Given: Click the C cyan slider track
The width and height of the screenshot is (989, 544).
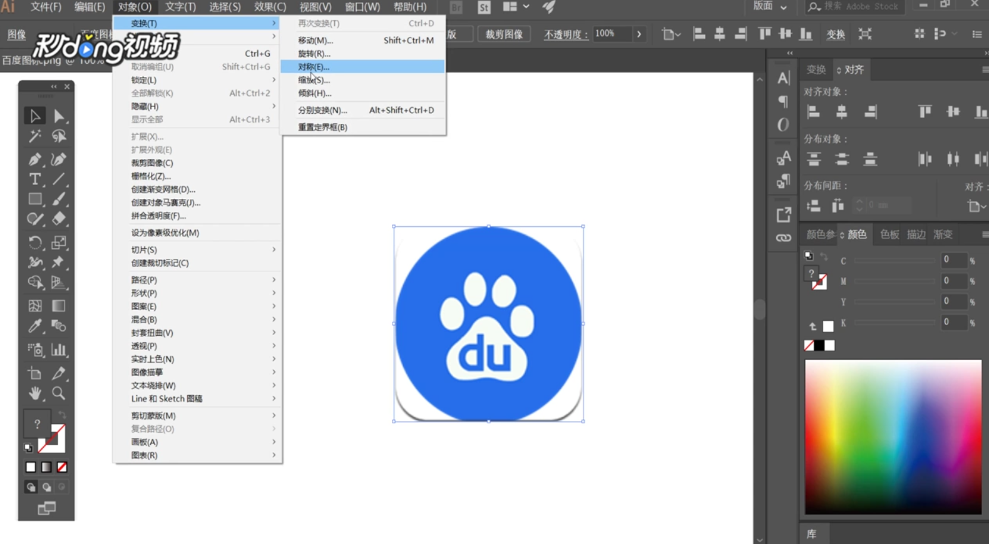Looking at the screenshot, I should coord(894,261).
